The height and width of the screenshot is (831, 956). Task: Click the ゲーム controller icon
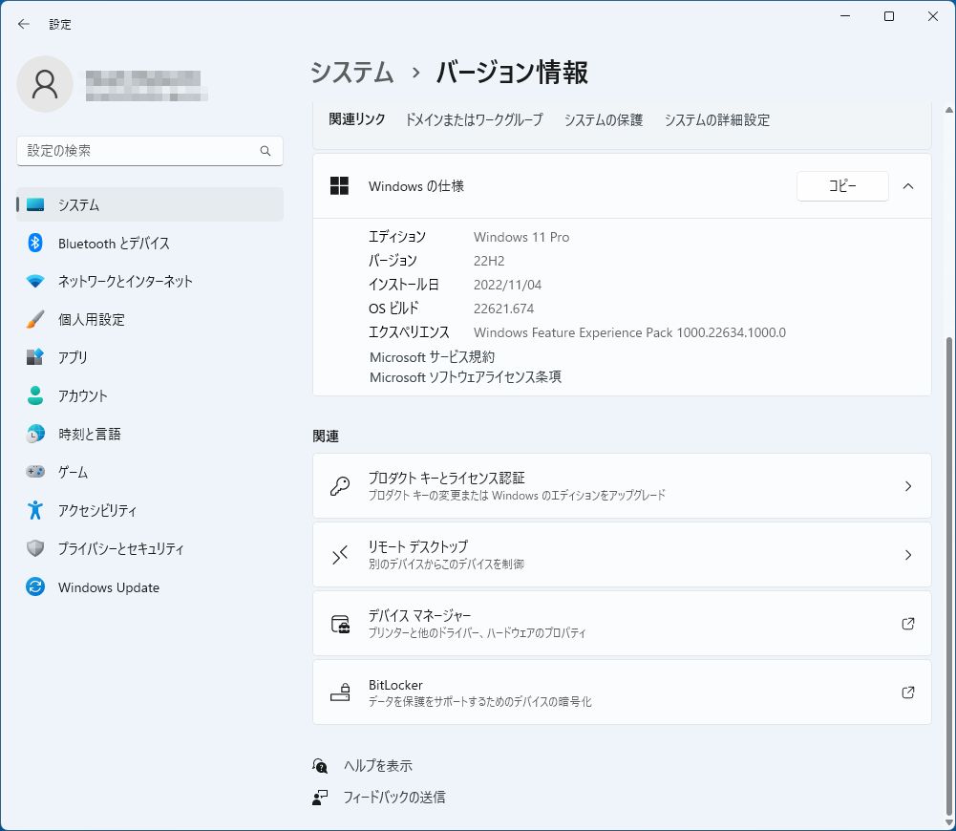(35, 472)
